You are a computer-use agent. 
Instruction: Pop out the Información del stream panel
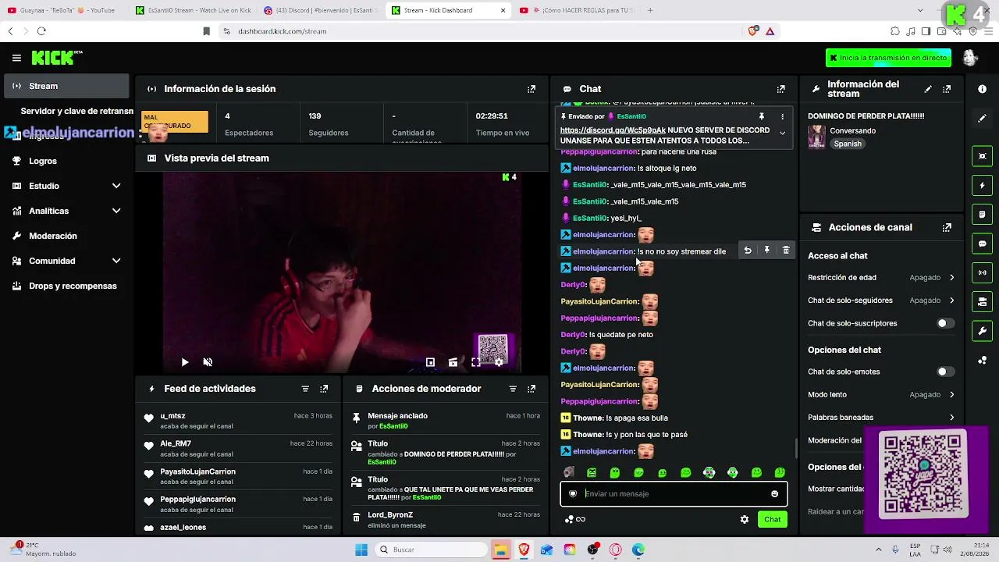(x=947, y=89)
